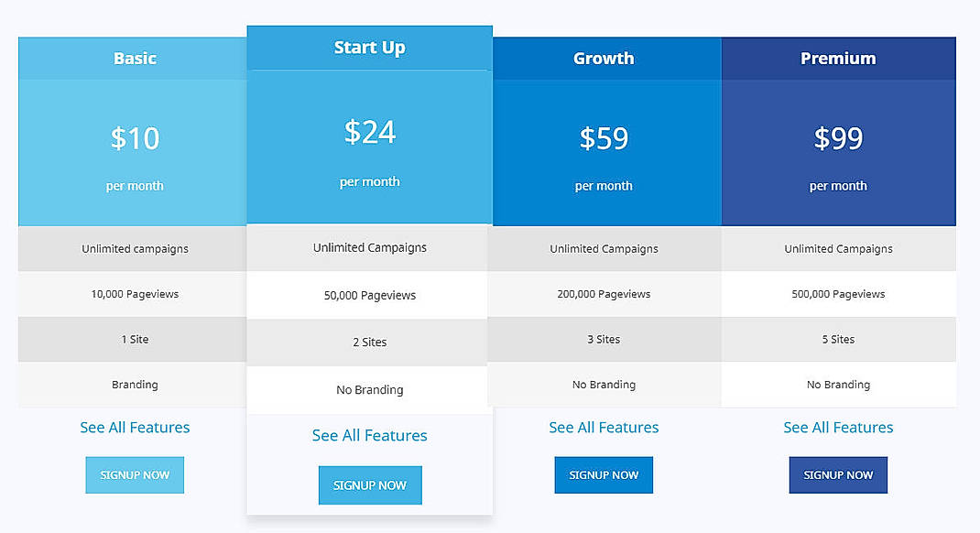Click the Growth plan SIGNUP NOW button

coord(604,474)
